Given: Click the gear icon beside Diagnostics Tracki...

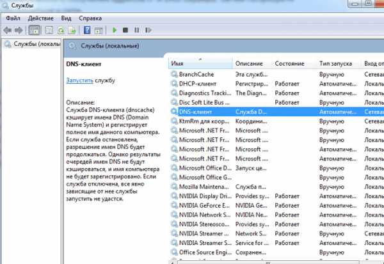Looking at the screenshot, I should click(x=174, y=93).
